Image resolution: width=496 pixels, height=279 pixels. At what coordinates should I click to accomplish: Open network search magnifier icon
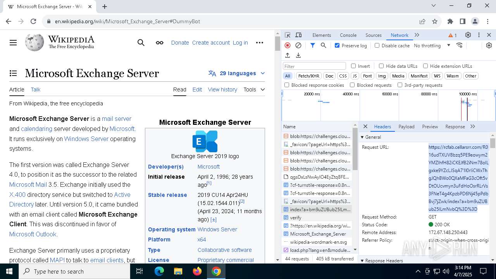324,45
